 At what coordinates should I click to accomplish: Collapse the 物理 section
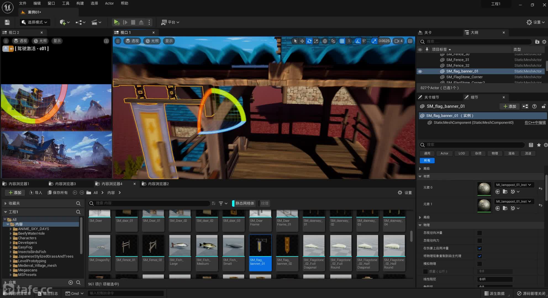[420, 225]
